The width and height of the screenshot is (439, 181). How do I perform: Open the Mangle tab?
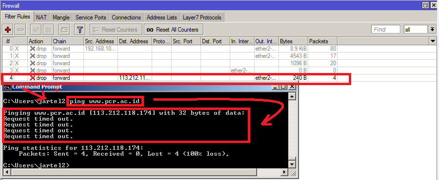click(61, 18)
